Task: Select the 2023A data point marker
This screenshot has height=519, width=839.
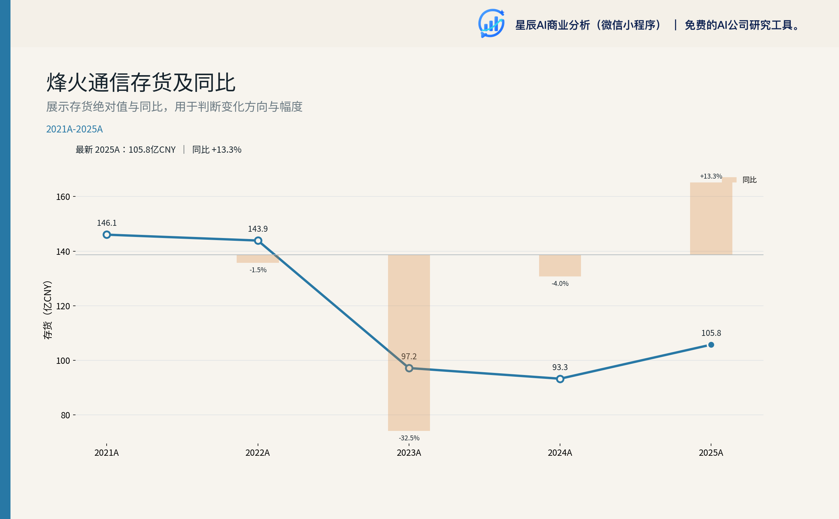Action: point(409,368)
